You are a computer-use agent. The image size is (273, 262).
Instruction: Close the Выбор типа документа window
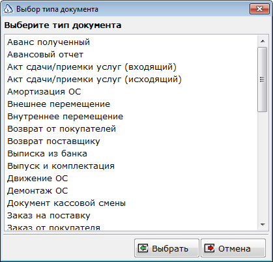[259, 9]
